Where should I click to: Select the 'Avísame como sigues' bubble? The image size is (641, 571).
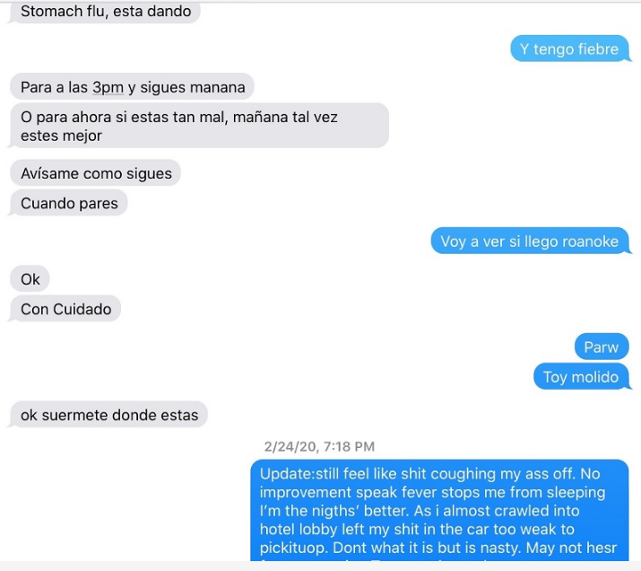(x=95, y=173)
